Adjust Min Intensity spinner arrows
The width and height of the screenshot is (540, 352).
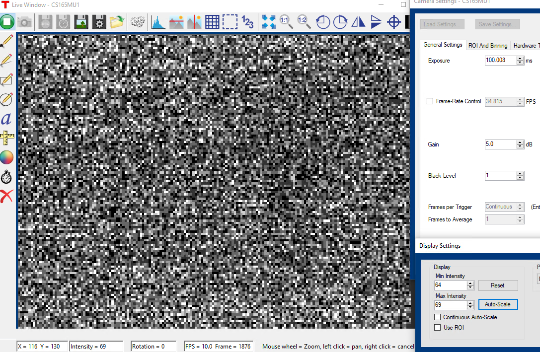470,285
